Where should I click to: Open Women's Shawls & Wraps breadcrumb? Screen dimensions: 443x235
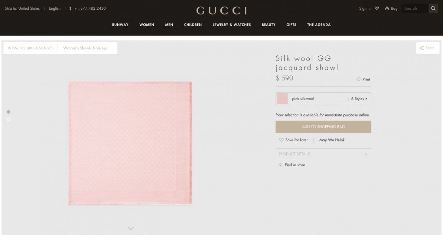tap(85, 48)
